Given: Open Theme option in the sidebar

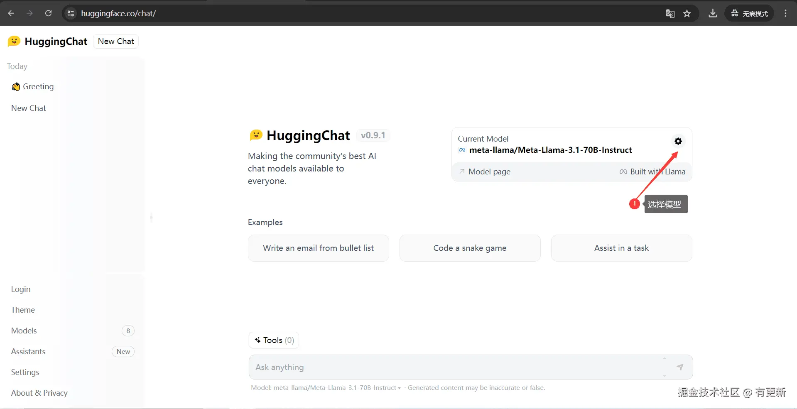Looking at the screenshot, I should point(23,310).
